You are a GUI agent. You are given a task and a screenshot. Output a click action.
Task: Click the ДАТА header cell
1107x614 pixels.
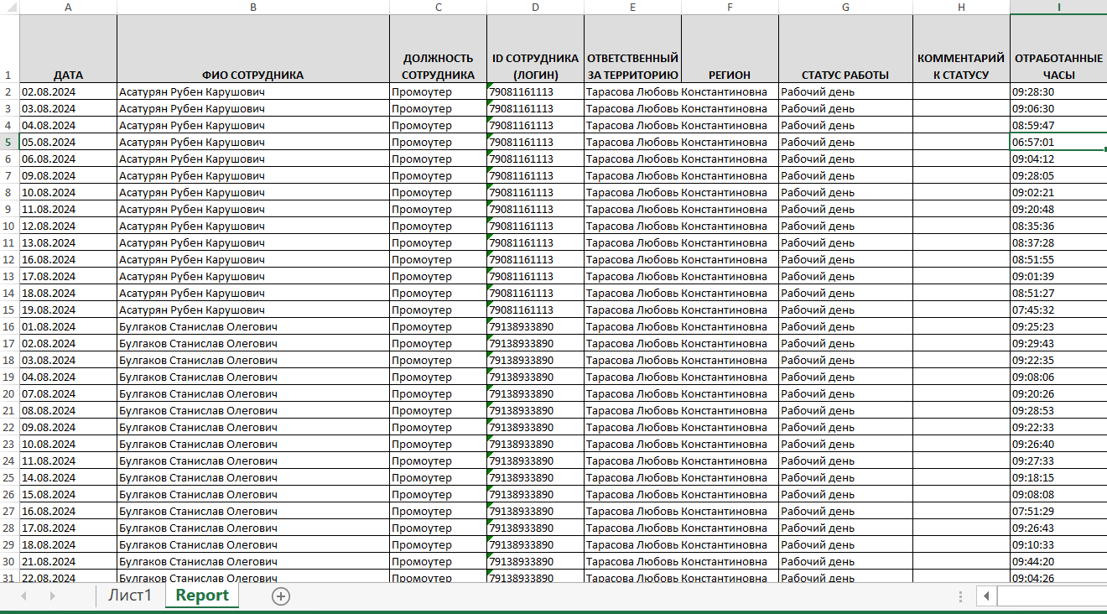click(68, 49)
